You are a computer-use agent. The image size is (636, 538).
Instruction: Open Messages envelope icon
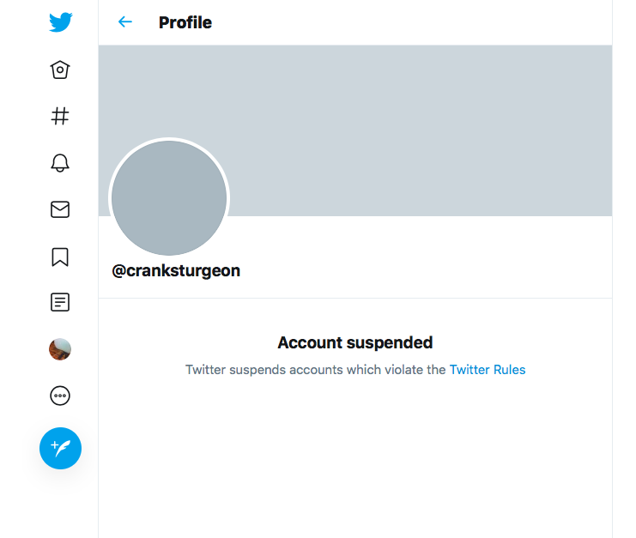(60, 209)
